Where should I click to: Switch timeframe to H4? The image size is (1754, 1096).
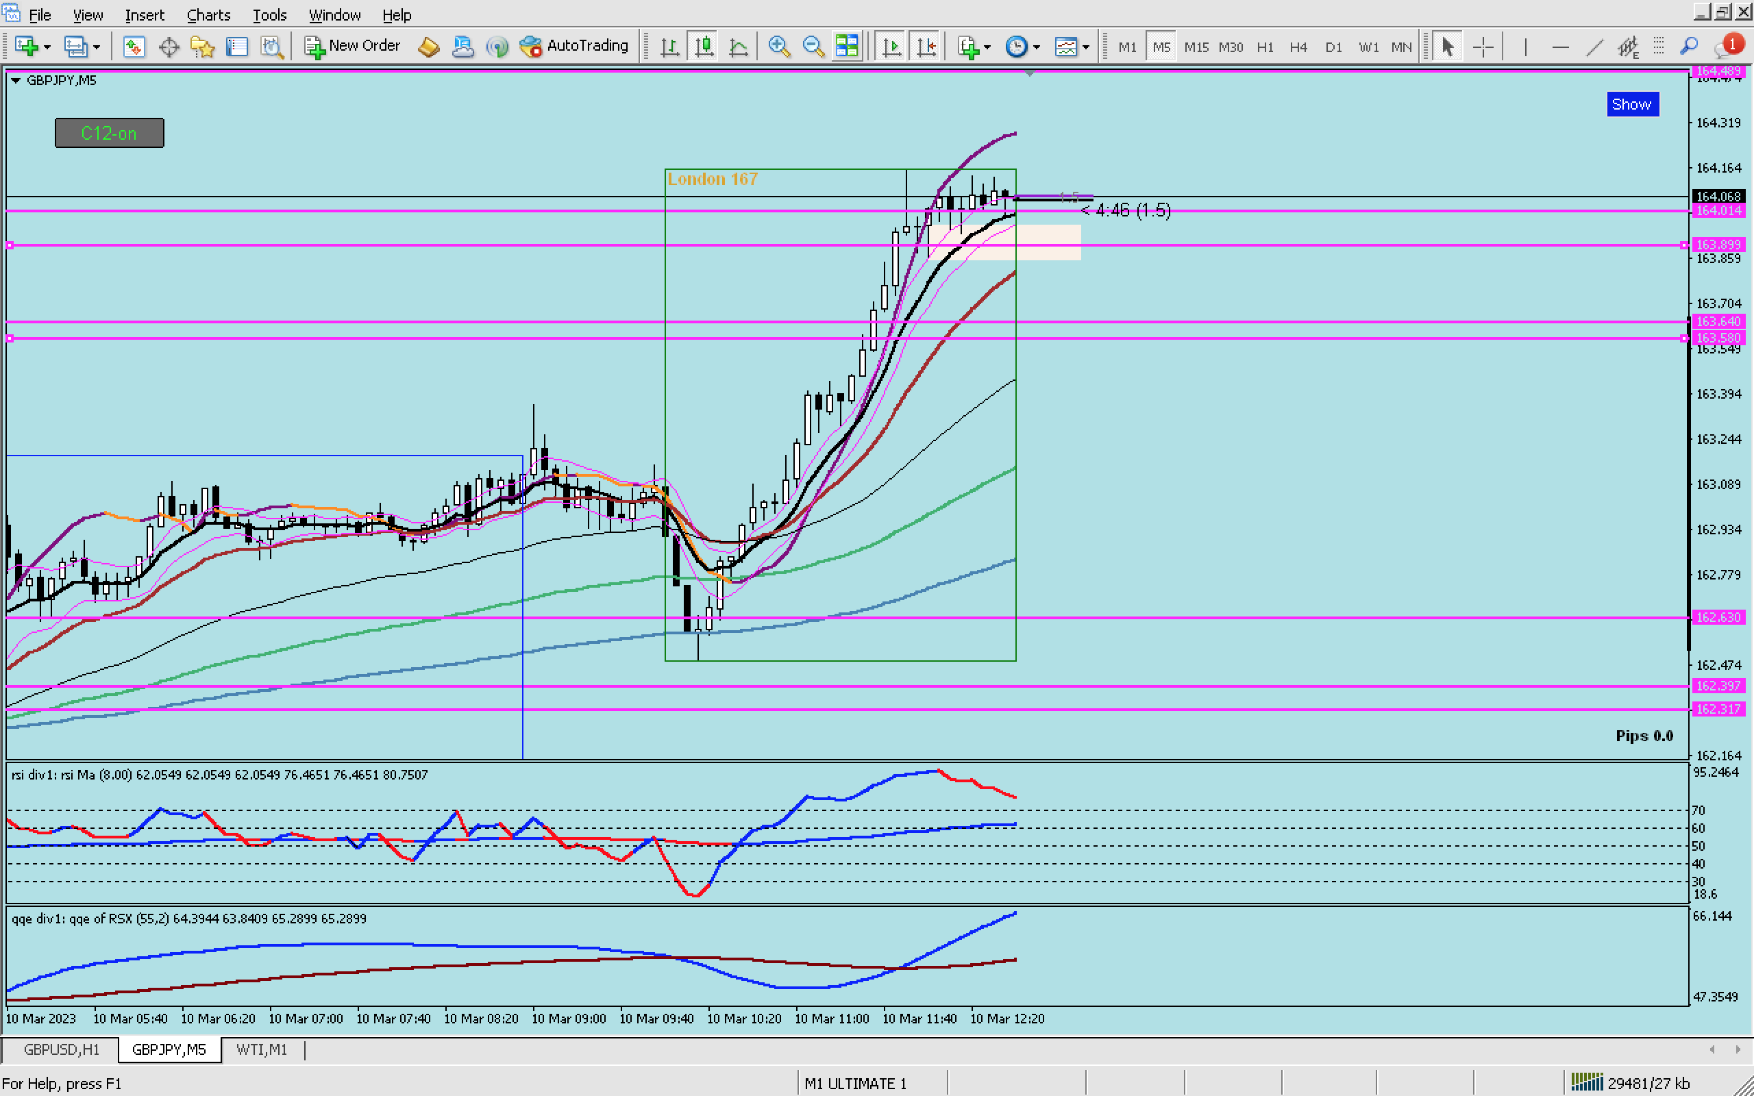pos(1298,47)
